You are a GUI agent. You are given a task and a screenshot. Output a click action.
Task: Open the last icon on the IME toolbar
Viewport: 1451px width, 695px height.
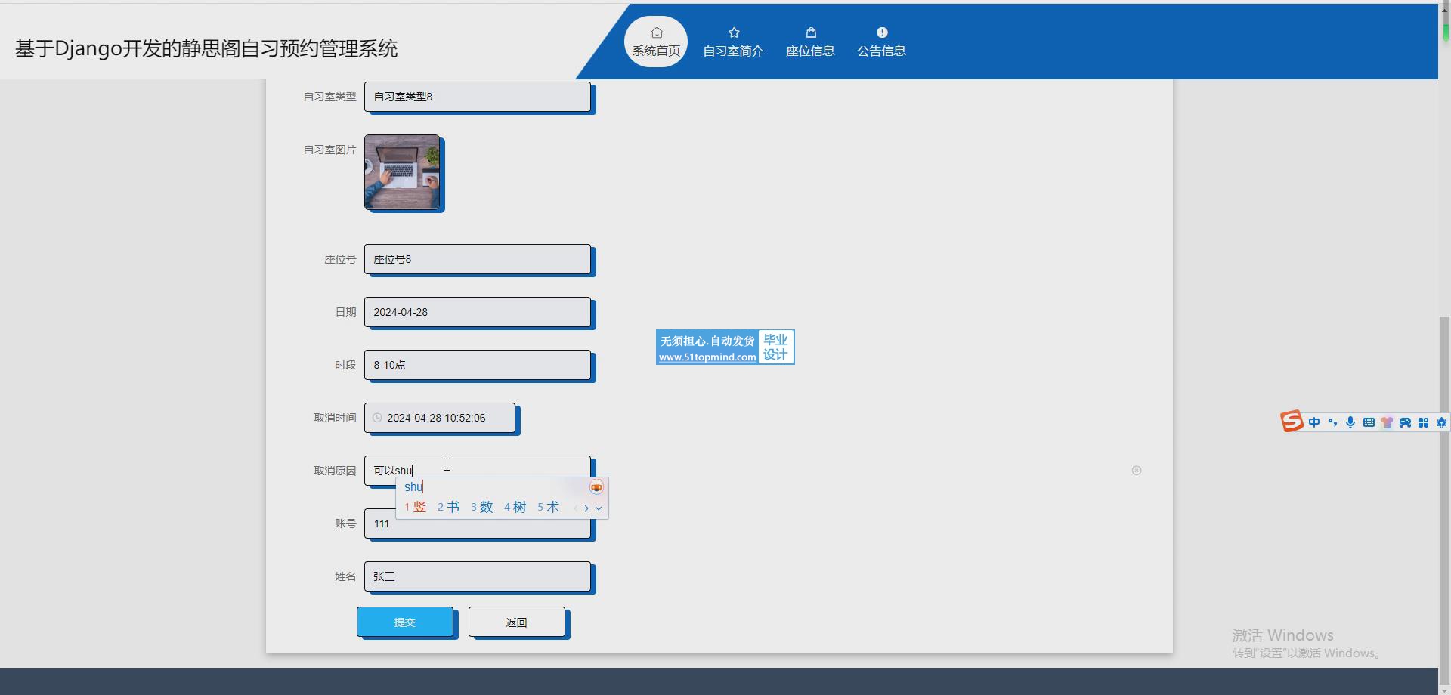(x=1441, y=422)
